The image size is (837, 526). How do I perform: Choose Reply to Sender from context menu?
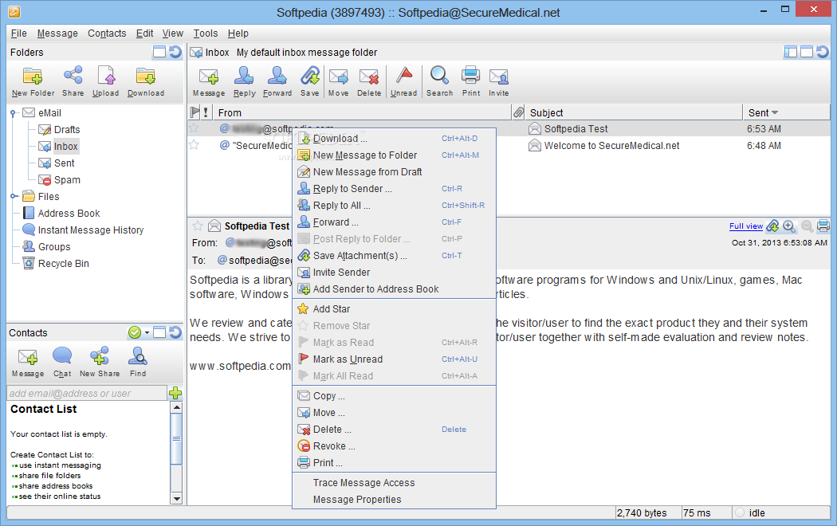click(394, 188)
